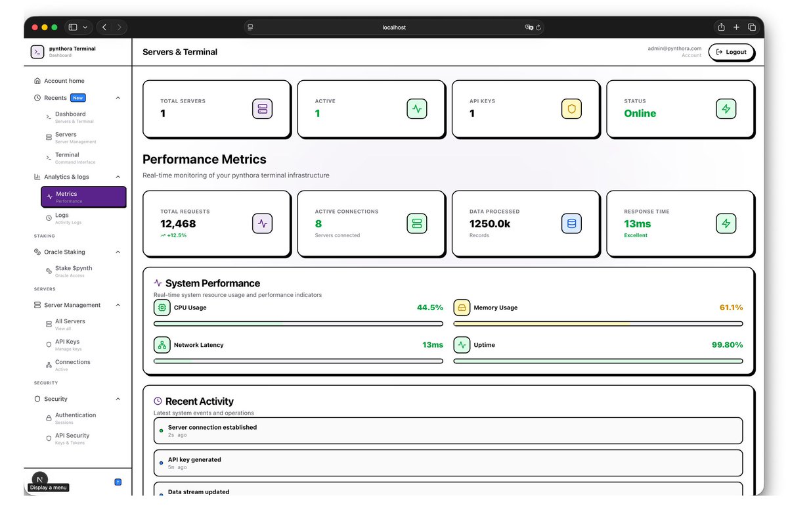788x527 pixels.
Task: Click the Total Servers card icon
Action: pyautogui.click(x=263, y=109)
